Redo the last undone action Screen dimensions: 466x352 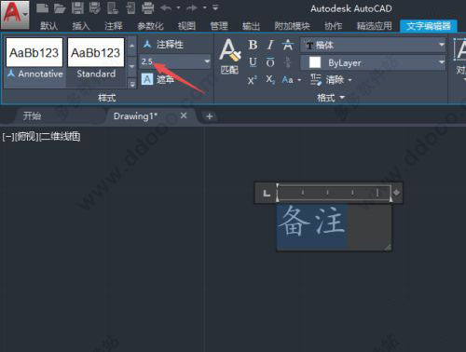pos(192,7)
